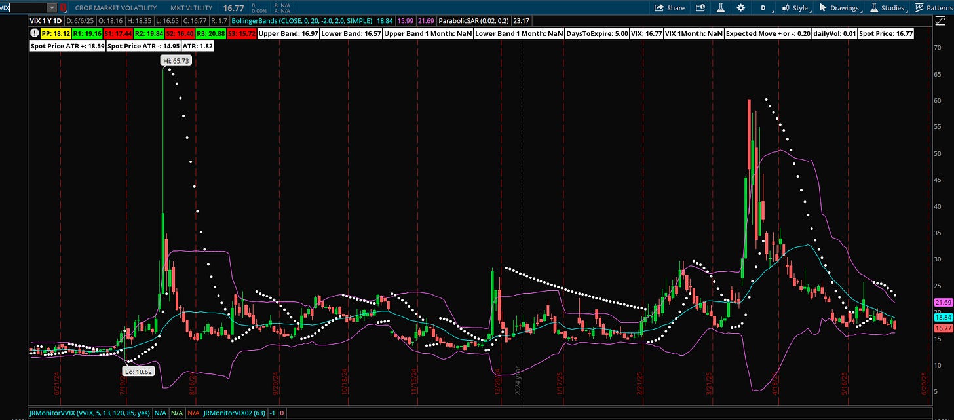Click the 'Spot Price ATR -: 14.95' label
Screen dimensions: 954x420
143,47
